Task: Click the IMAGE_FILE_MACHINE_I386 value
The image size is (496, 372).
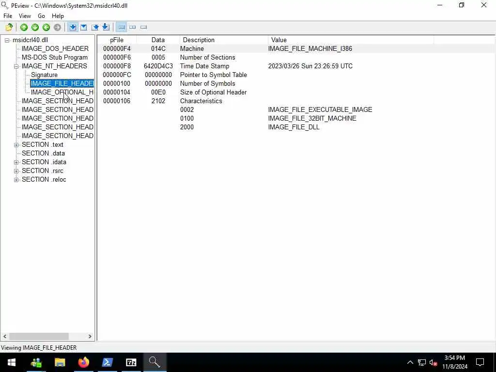Action: [310, 49]
